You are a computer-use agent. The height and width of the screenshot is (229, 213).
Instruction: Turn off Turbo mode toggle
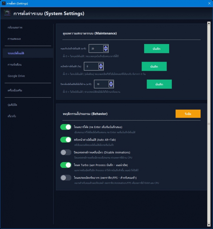66,165
